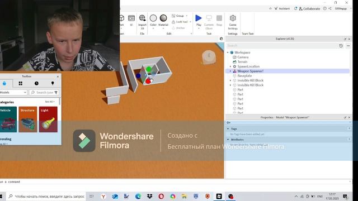This screenshot has width=358, height=201.
Task: Toggle the Lock tool
Action: point(180,22)
